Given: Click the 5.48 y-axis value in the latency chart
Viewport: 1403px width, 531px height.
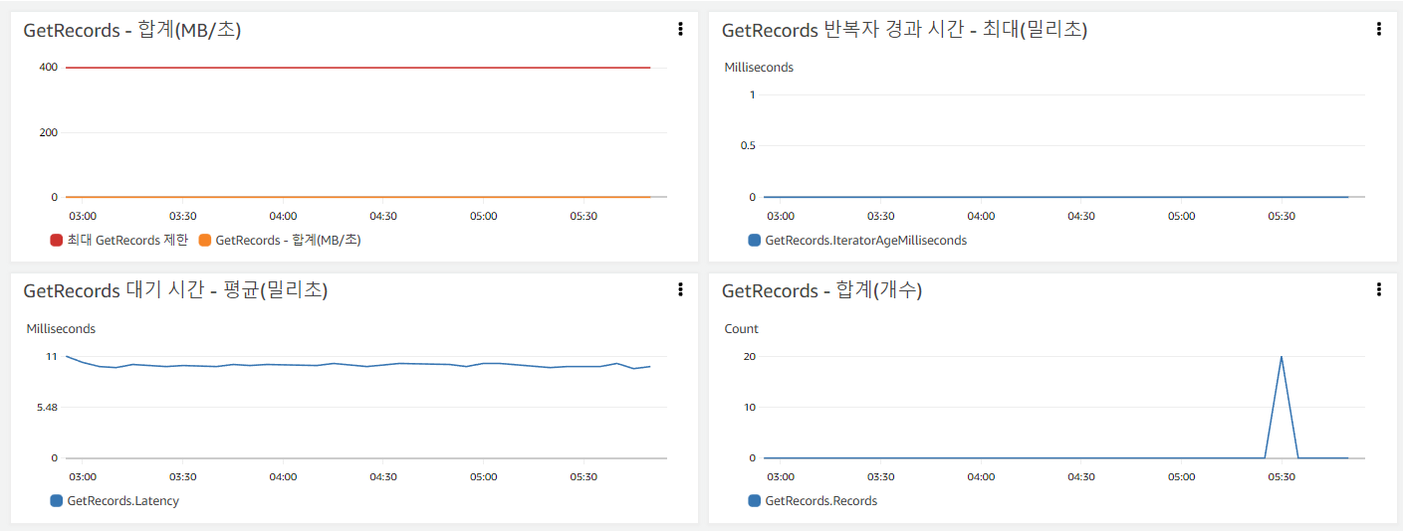Looking at the screenshot, I should (46, 407).
